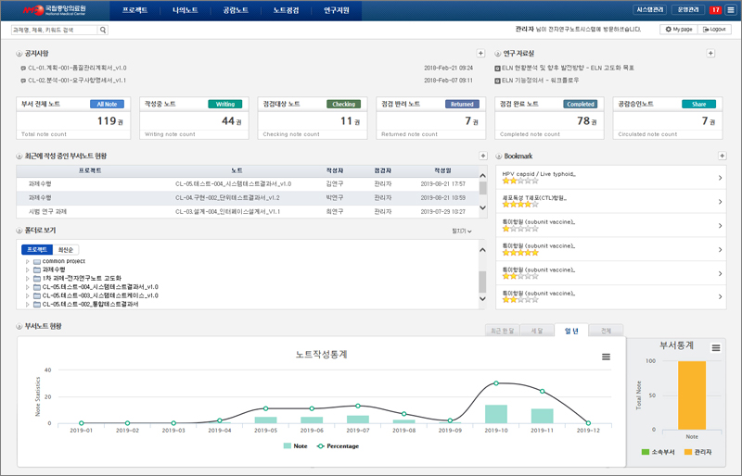The height and width of the screenshot is (476, 742).
Task: Click the plus icon beside Bookmark
Action: tap(722, 157)
